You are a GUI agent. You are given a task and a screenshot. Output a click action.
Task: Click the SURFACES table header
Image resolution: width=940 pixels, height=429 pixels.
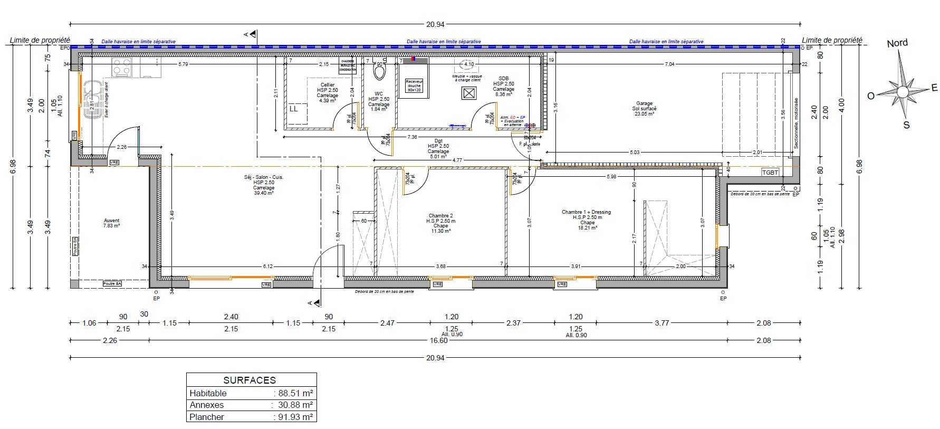(x=251, y=380)
